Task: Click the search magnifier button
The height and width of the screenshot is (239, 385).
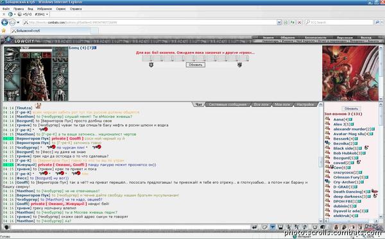Action: [377, 22]
